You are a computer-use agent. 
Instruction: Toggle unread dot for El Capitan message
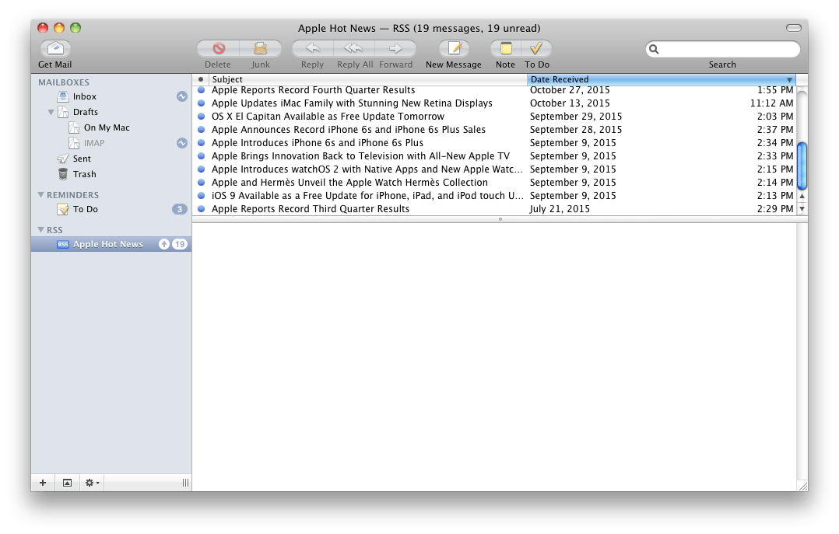(201, 117)
